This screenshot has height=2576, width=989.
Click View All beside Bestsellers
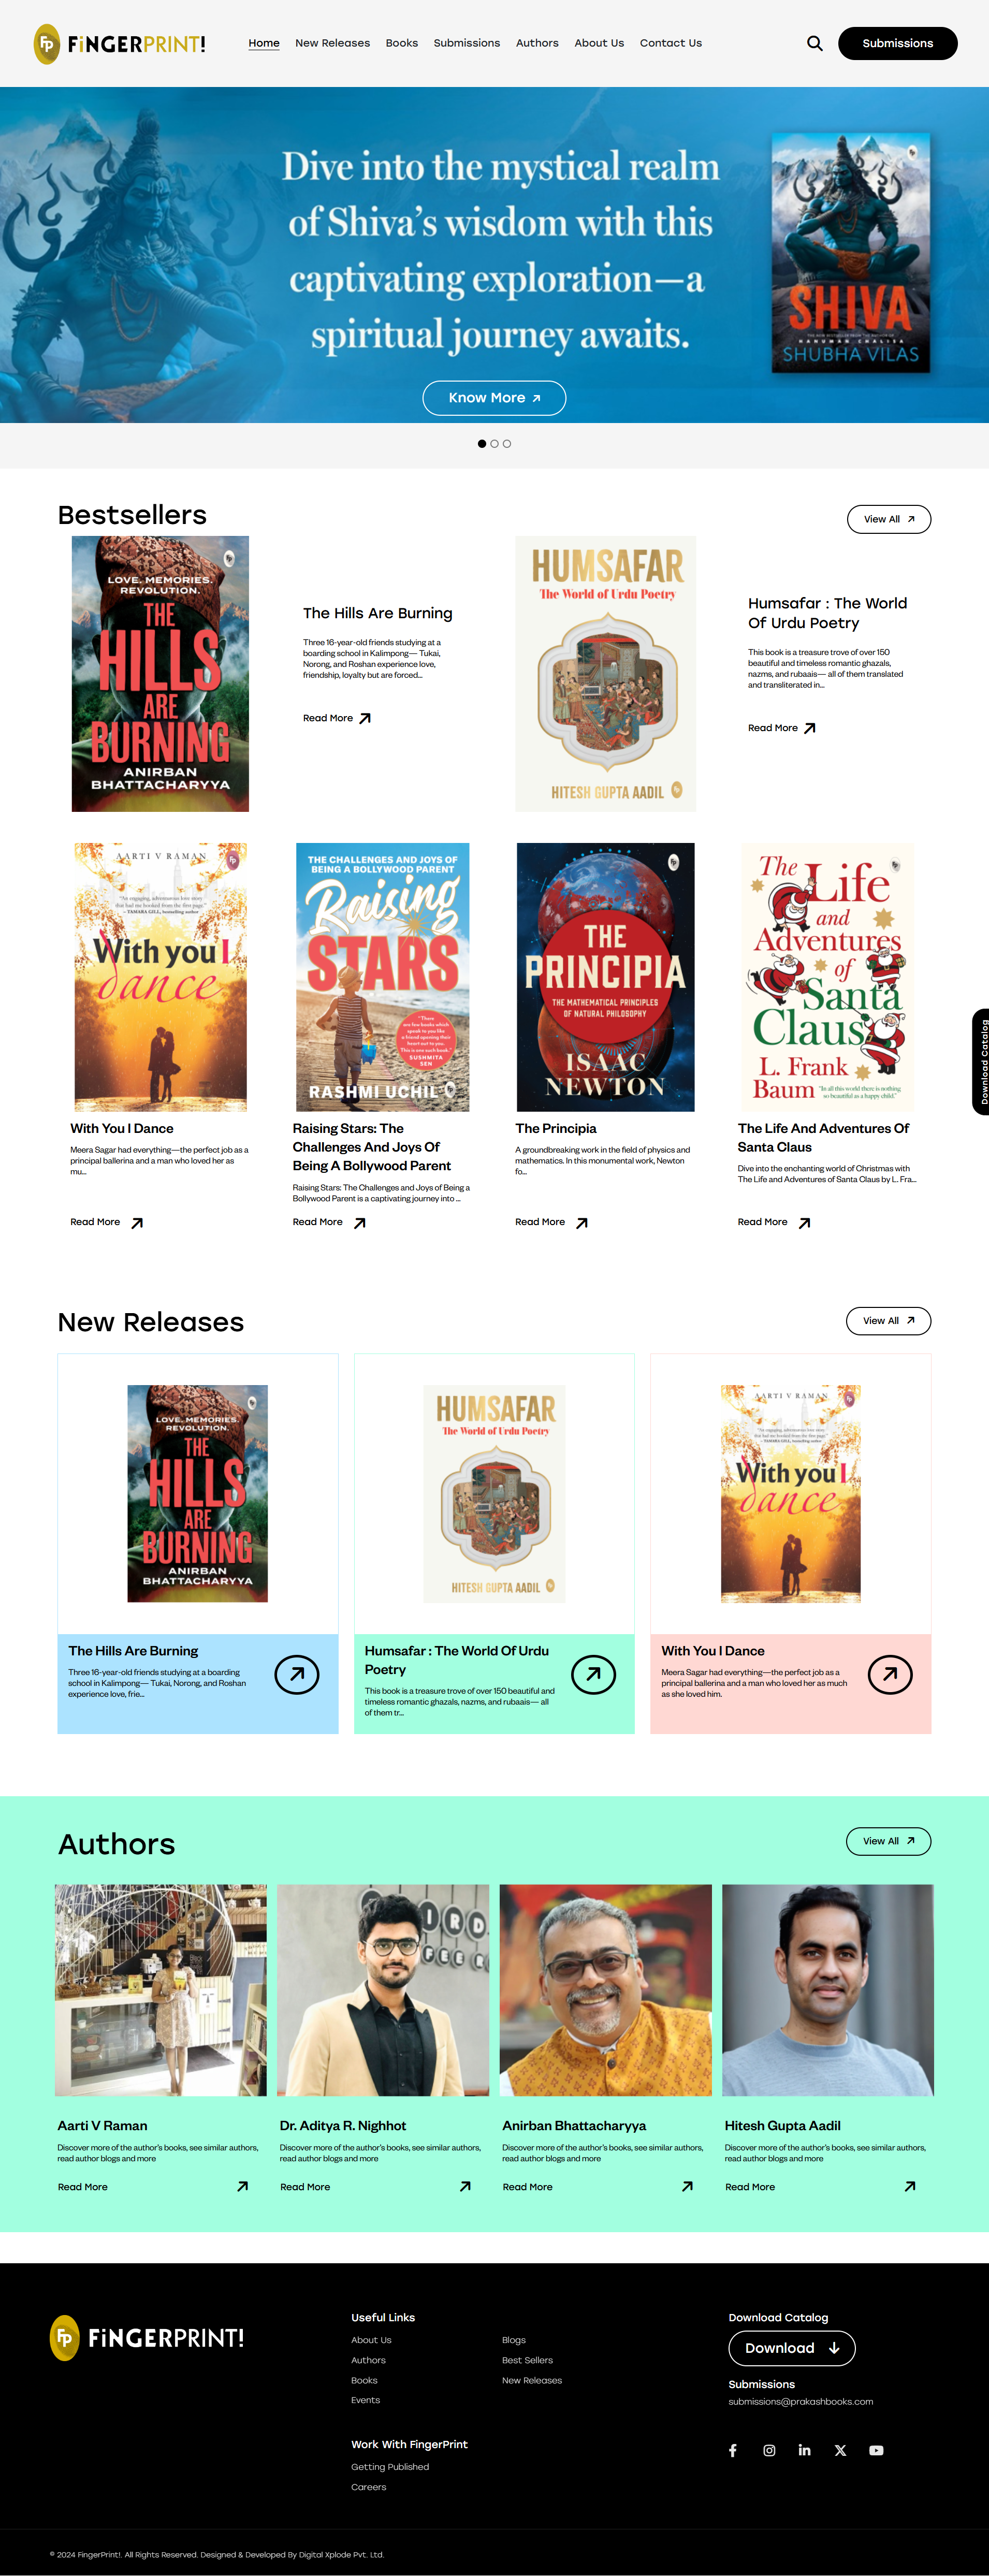tap(889, 519)
